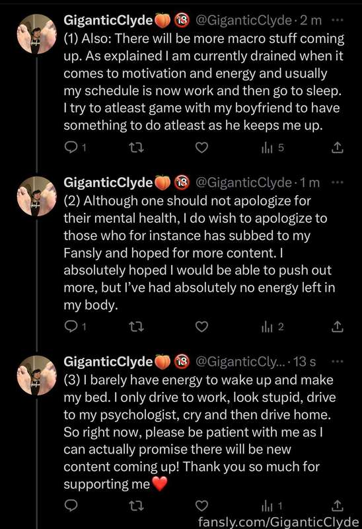Reply to the first tweet about macro stuff
Screen dimensions: 362x529
(x=75, y=147)
